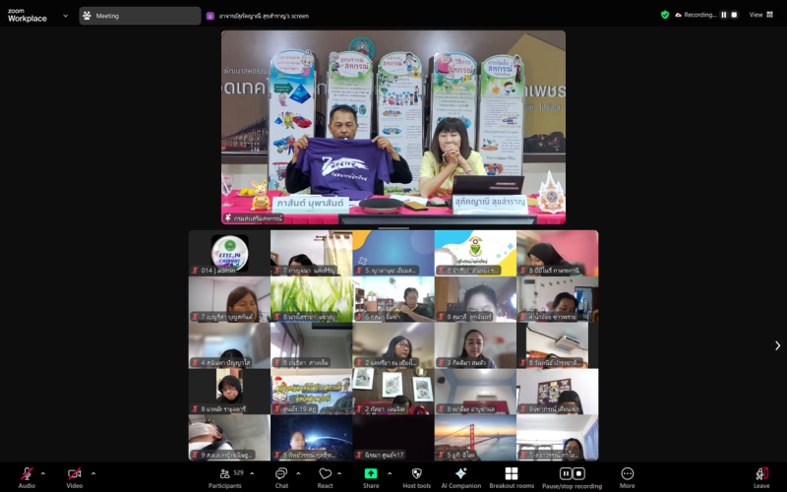
Task: Click the green Share screen button
Action: tap(371, 474)
